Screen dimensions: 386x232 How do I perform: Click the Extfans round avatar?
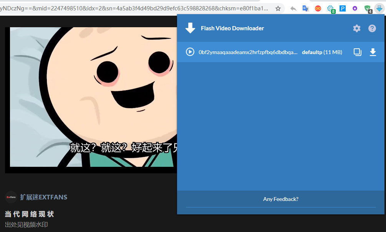click(11, 197)
